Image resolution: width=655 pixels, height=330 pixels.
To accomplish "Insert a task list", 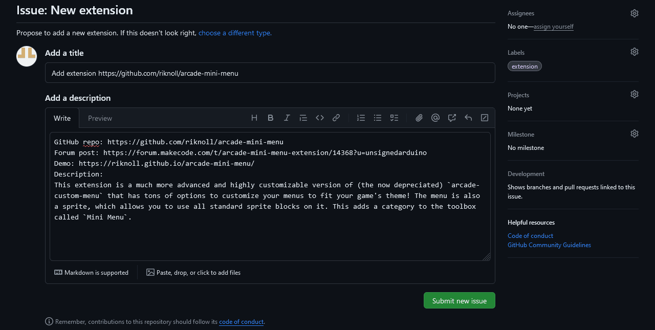I will [394, 118].
